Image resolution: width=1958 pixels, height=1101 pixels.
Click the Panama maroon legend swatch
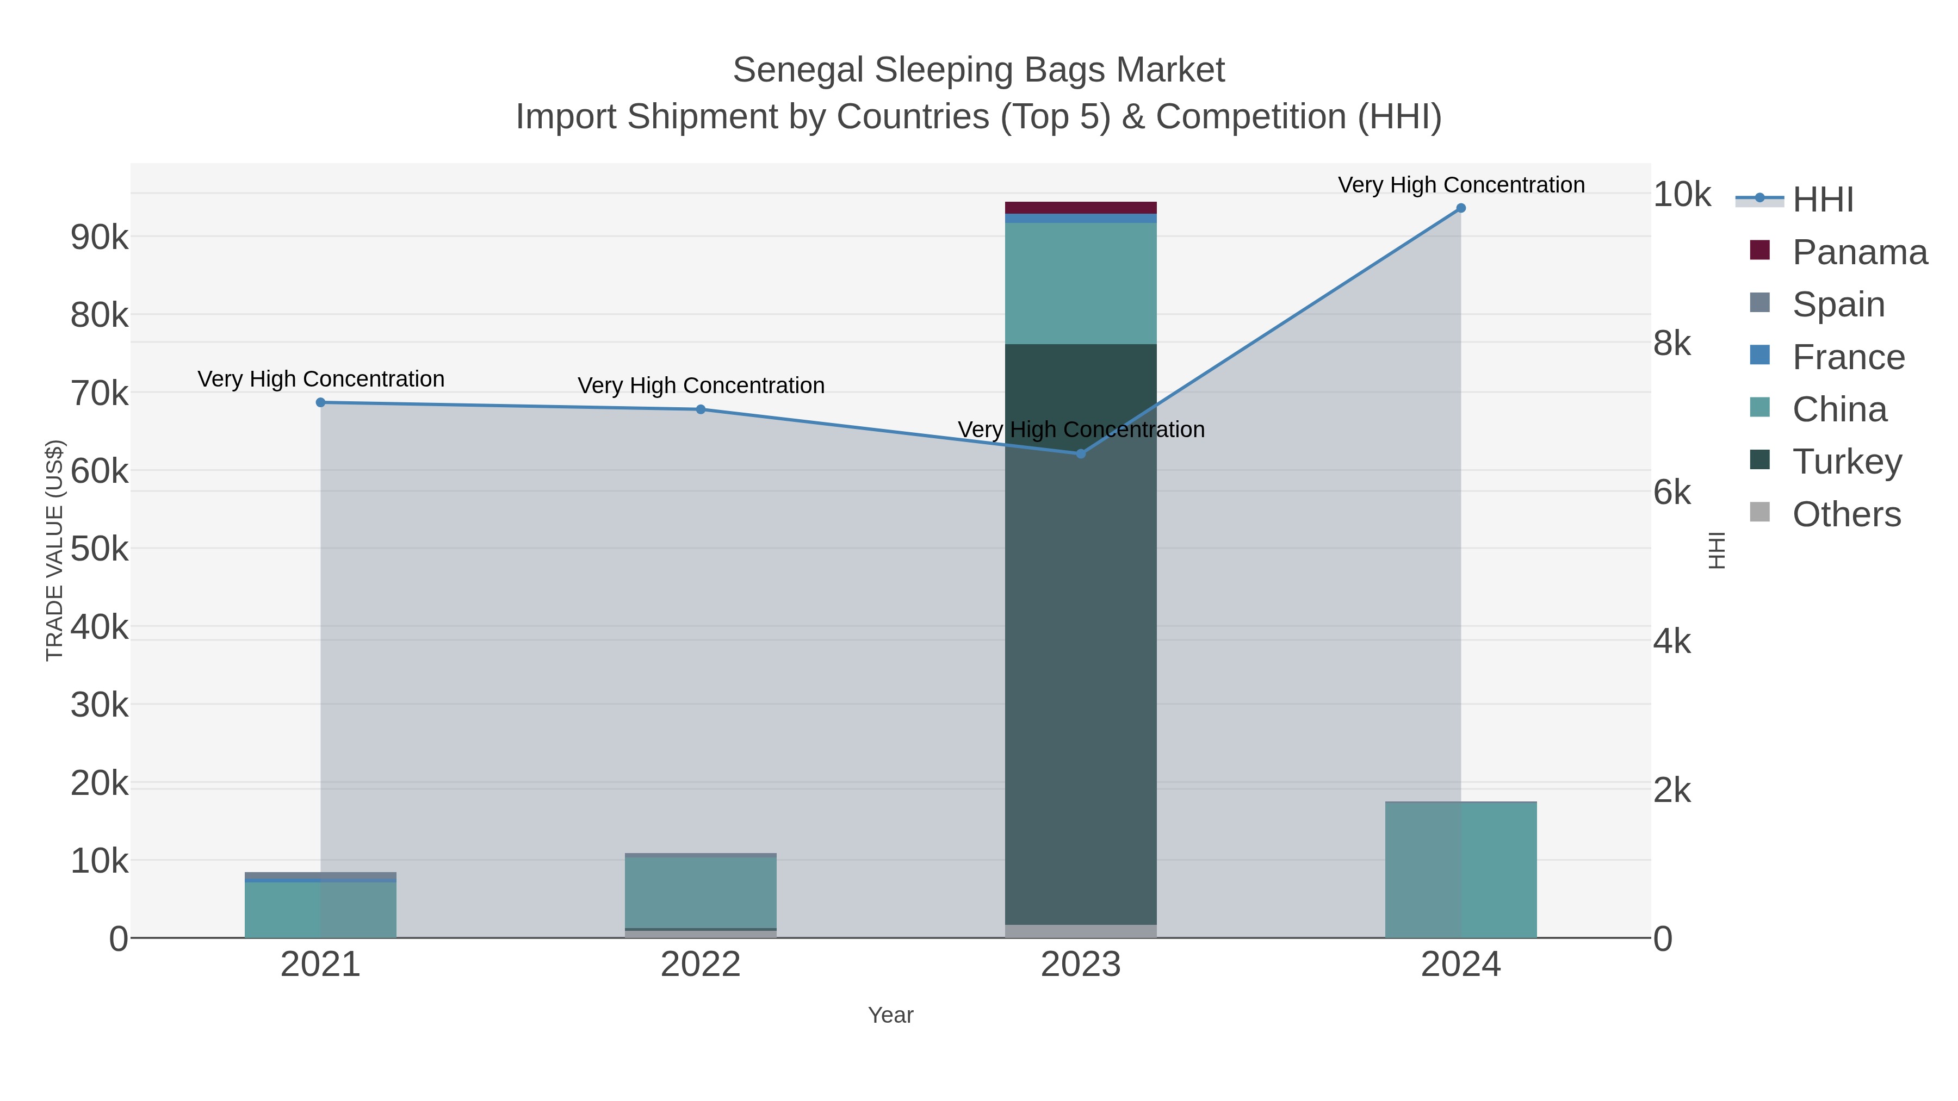pyautogui.click(x=1759, y=250)
